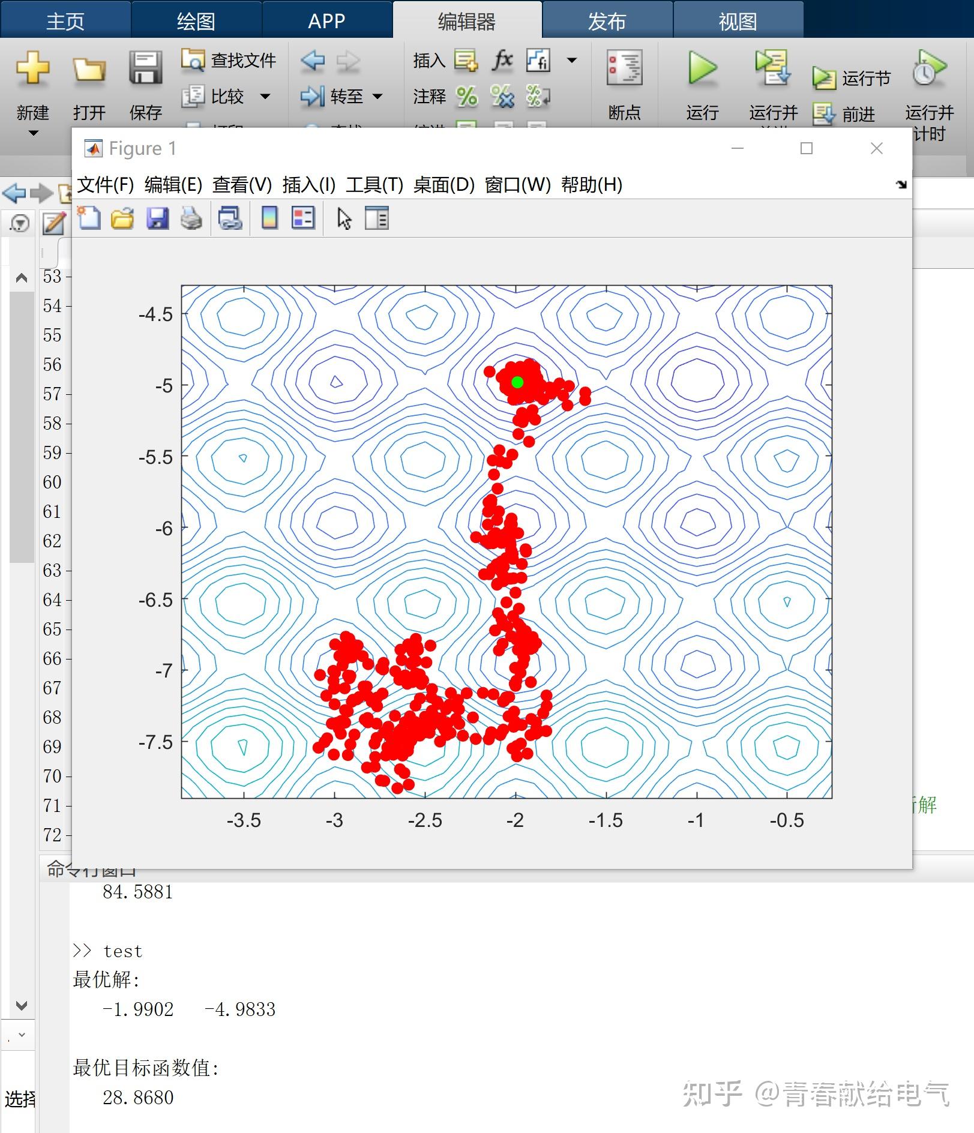This screenshot has height=1133, width=974.
Task: Toggle the Property Inspector panel icon
Action: [x=377, y=218]
